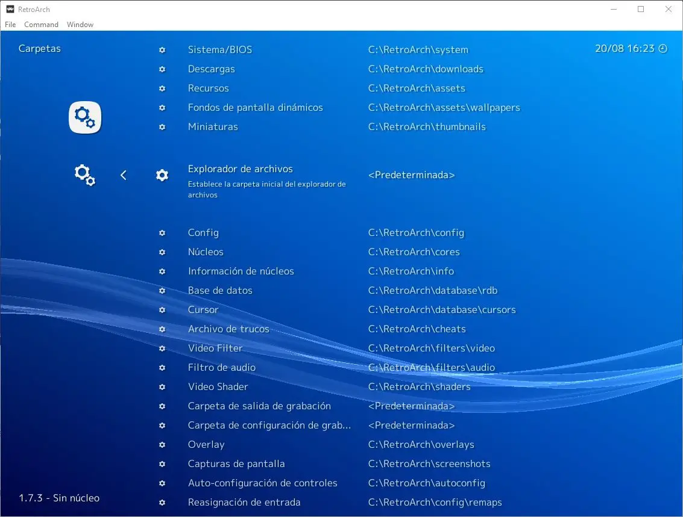
Task: Click the path C:\RetroArch\database\rdb
Action: (433, 291)
